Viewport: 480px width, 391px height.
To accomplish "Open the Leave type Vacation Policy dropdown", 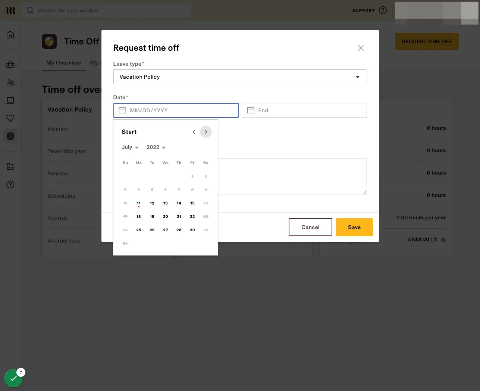I will [240, 77].
